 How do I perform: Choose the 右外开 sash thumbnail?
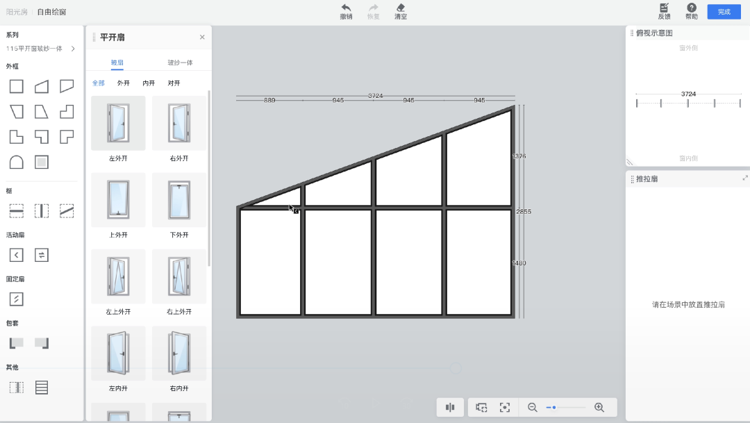tap(179, 123)
